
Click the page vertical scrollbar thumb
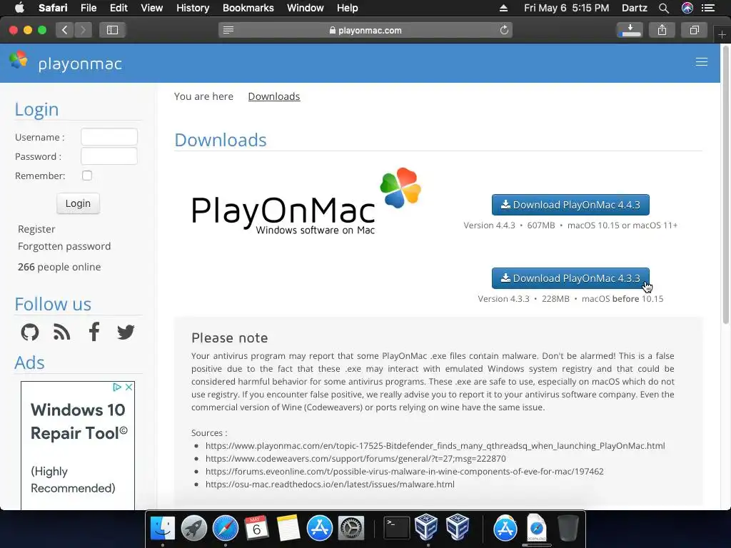725,184
